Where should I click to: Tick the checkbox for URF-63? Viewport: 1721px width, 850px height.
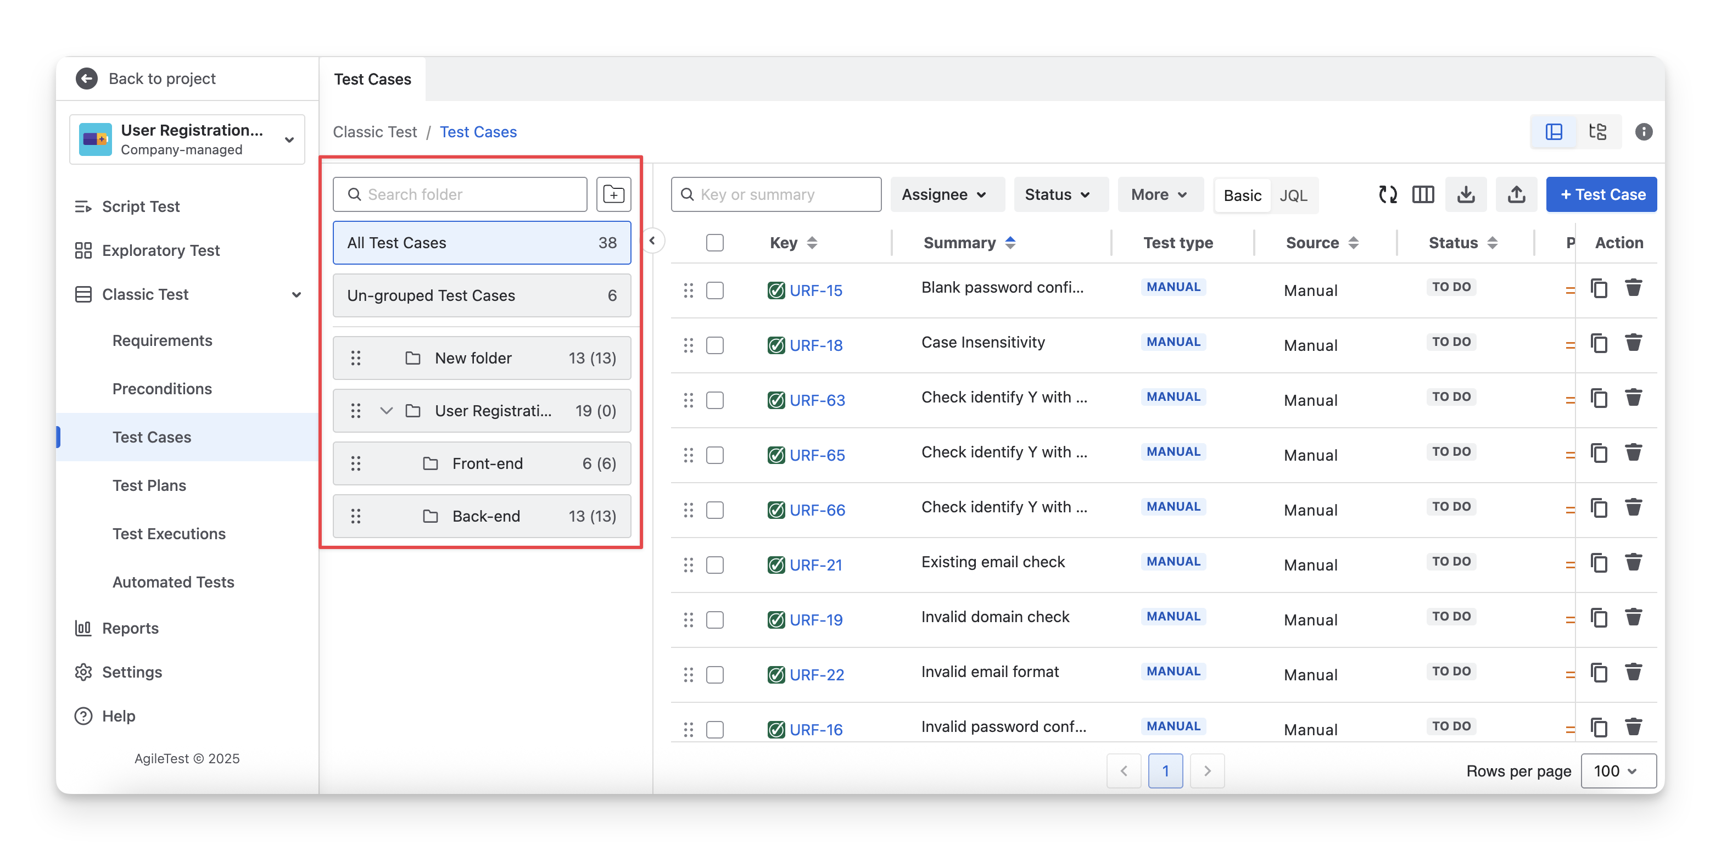tap(715, 400)
